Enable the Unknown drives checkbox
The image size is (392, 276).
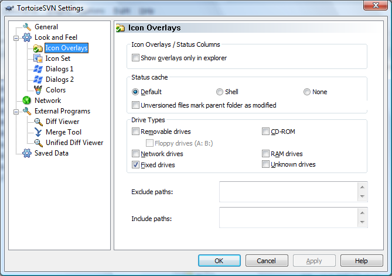[x=265, y=164]
